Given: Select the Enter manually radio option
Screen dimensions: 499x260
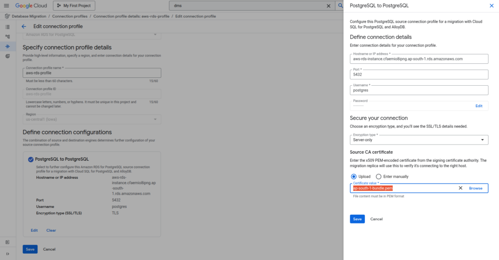Looking at the screenshot, I should point(379,176).
